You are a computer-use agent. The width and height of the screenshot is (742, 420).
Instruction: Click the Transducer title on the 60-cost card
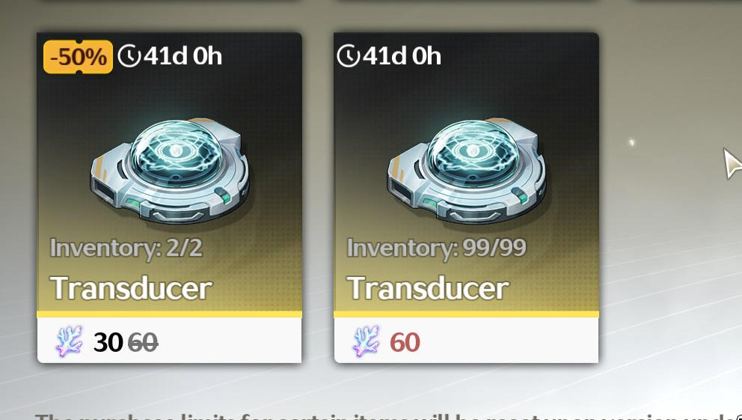pyautogui.click(x=428, y=288)
